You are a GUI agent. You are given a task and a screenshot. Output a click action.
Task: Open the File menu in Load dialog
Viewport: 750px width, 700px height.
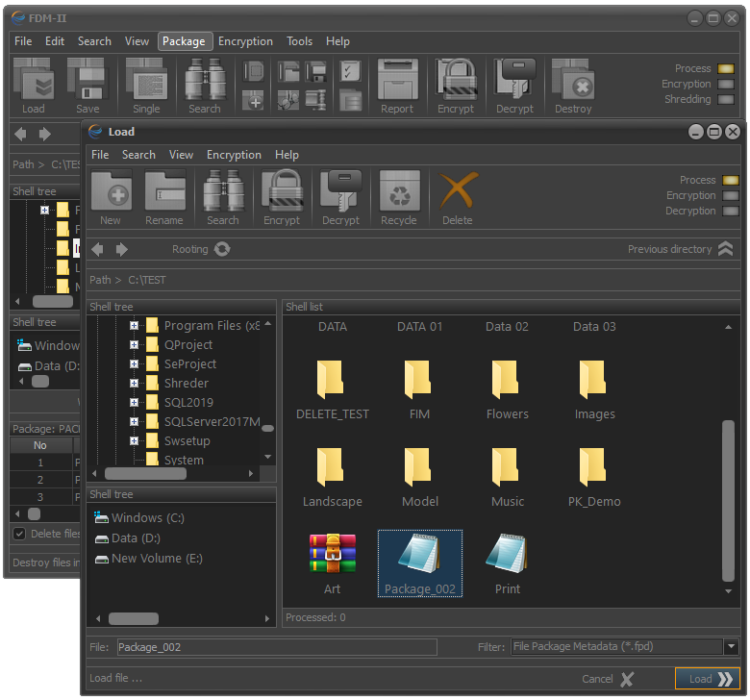point(100,155)
